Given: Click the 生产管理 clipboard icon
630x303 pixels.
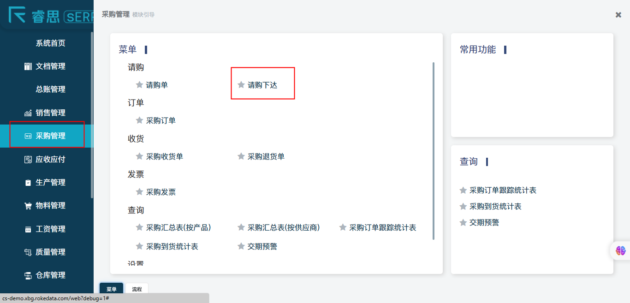Looking at the screenshot, I should [x=28, y=183].
